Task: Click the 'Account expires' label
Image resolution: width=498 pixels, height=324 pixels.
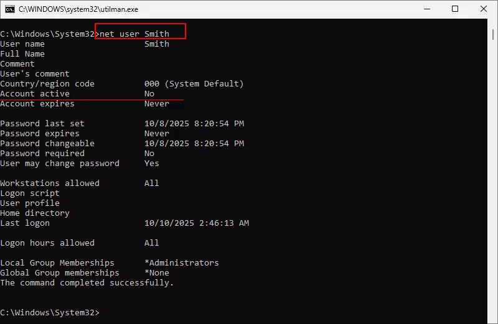Action: pos(37,104)
